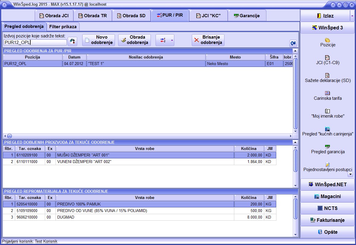Image resolution: width=356 pixels, height=245 pixels.
Task: Open the Obrada SD tab
Action: [131, 16]
